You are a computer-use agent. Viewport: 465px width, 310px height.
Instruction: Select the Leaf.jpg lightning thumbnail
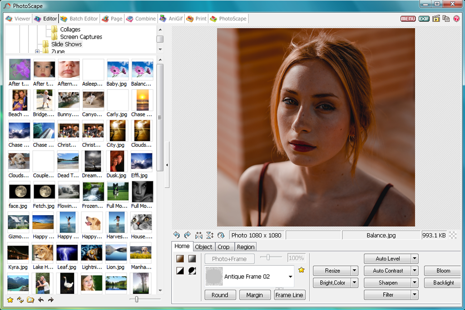67,252
